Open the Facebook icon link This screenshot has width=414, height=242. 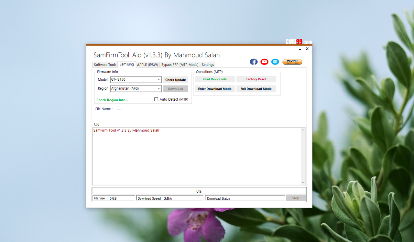point(254,62)
